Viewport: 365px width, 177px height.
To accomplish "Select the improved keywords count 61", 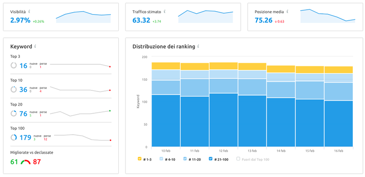I will tap(14, 162).
